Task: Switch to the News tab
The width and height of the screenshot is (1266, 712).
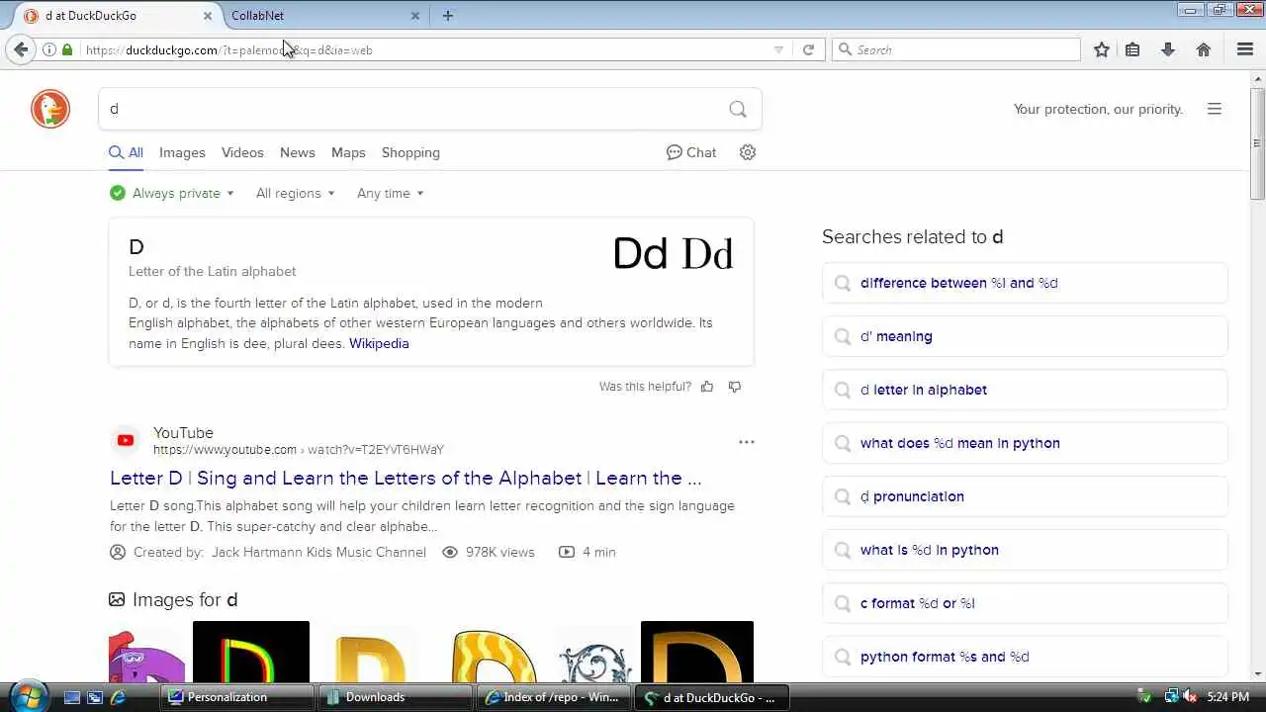Action: click(297, 152)
